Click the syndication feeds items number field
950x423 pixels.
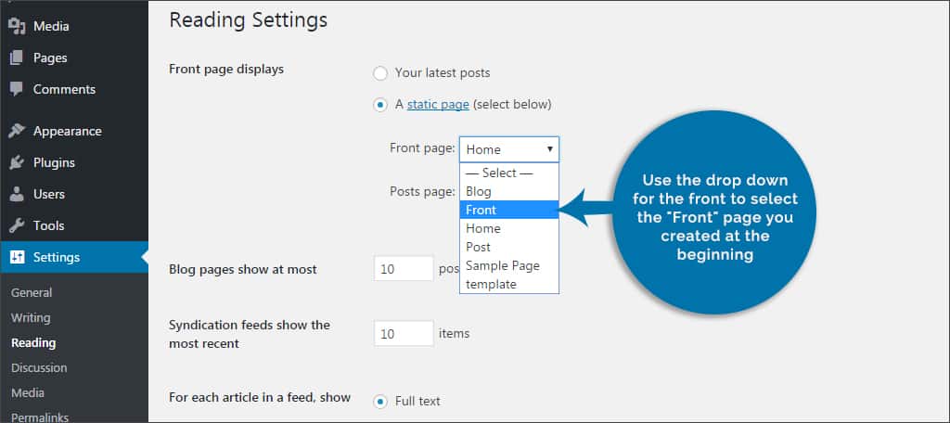404,333
